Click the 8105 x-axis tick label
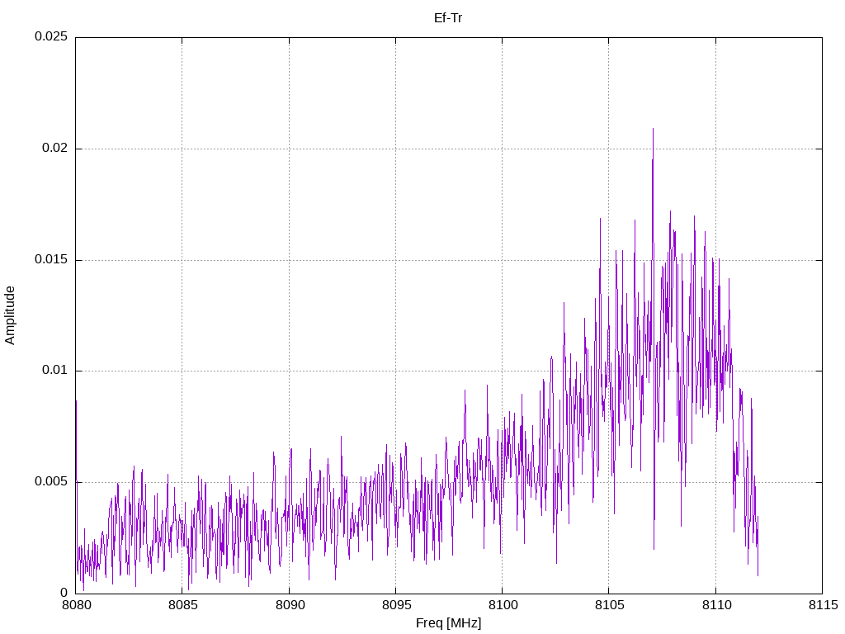Screen dimensions: 845x634 (610, 605)
